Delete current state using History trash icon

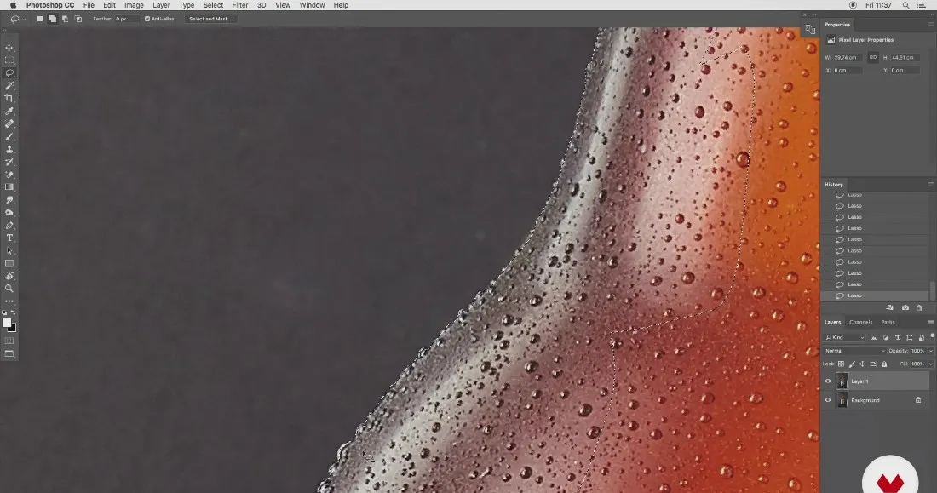pyautogui.click(x=919, y=307)
